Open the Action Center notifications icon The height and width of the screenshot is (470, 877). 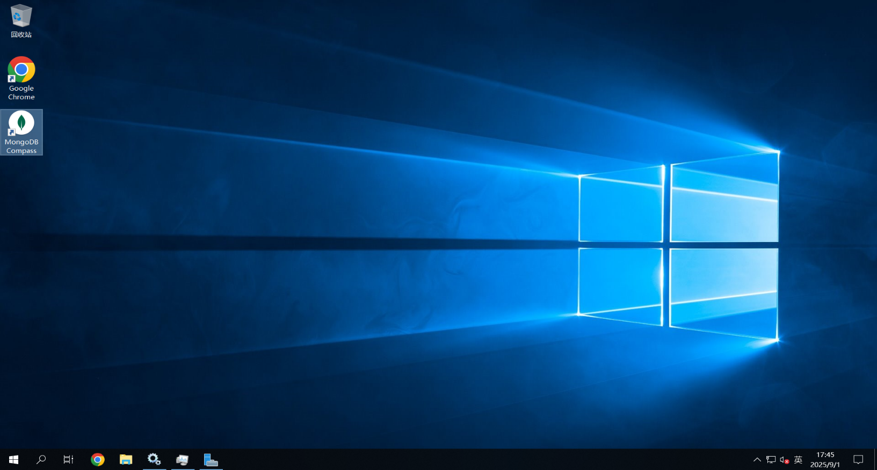(858, 460)
